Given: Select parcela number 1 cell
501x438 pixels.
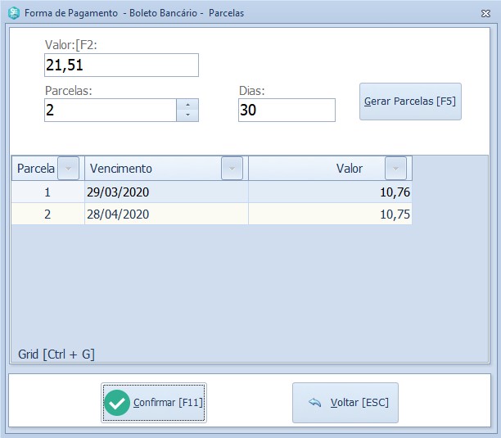Looking at the screenshot, I should tap(47, 192).
